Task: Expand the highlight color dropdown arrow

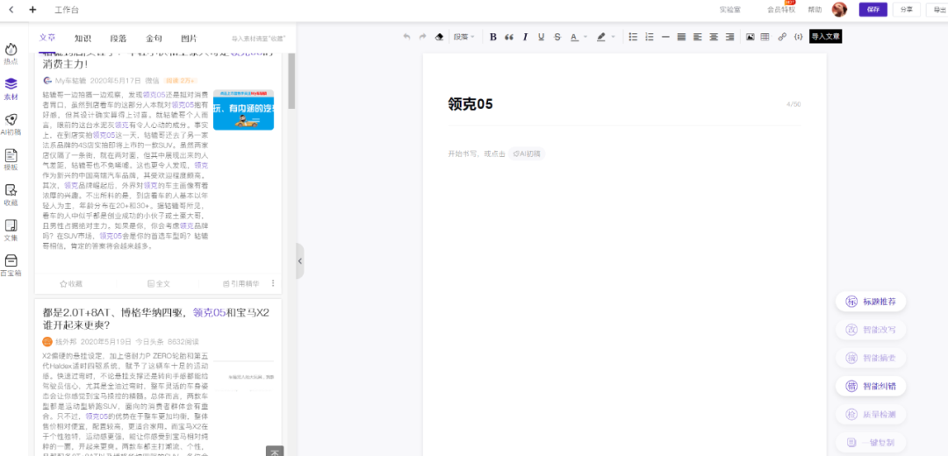Action: 613,38
